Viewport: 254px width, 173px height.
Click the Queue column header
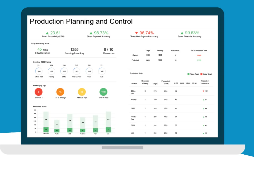coord(134,84)
